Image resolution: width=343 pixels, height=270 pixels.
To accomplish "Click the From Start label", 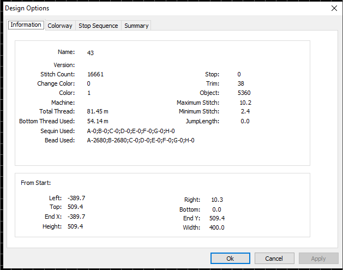I will 35,183.
